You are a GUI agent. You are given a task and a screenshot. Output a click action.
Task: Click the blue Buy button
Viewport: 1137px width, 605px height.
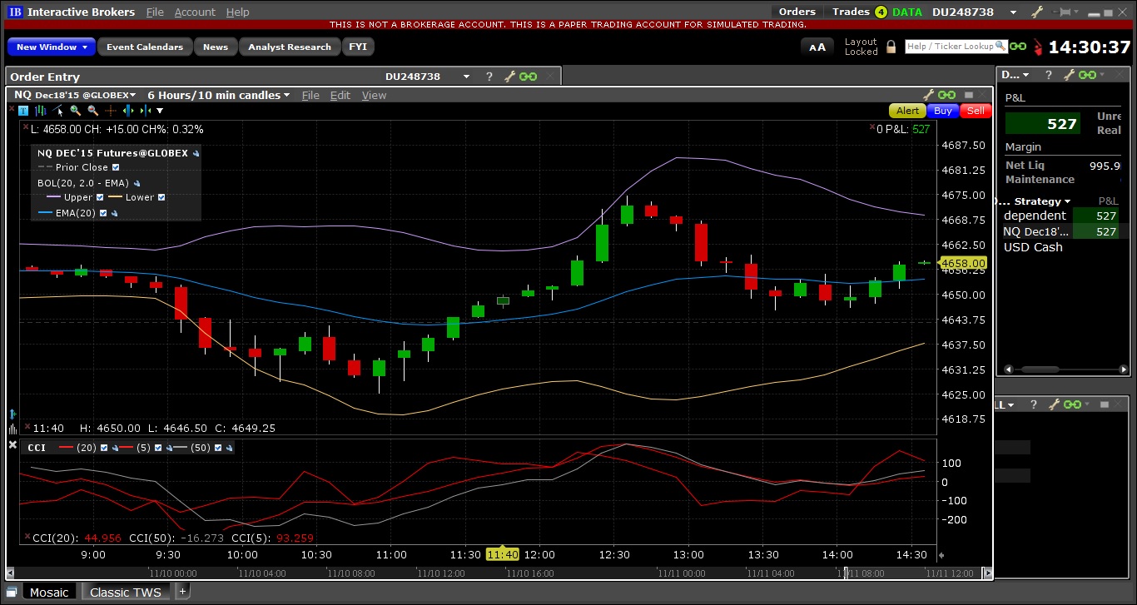[943, 111]
